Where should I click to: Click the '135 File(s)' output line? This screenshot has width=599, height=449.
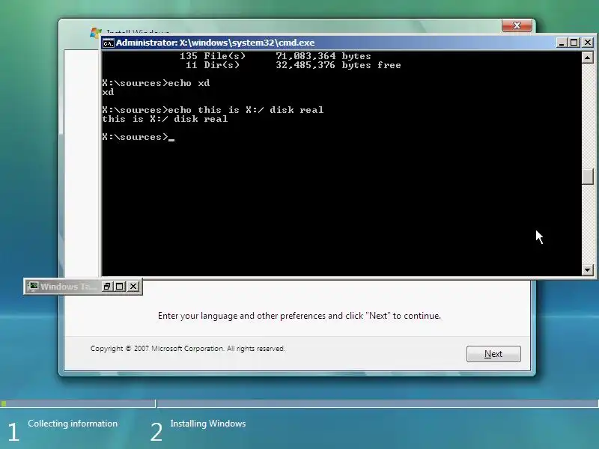[275, 56]
